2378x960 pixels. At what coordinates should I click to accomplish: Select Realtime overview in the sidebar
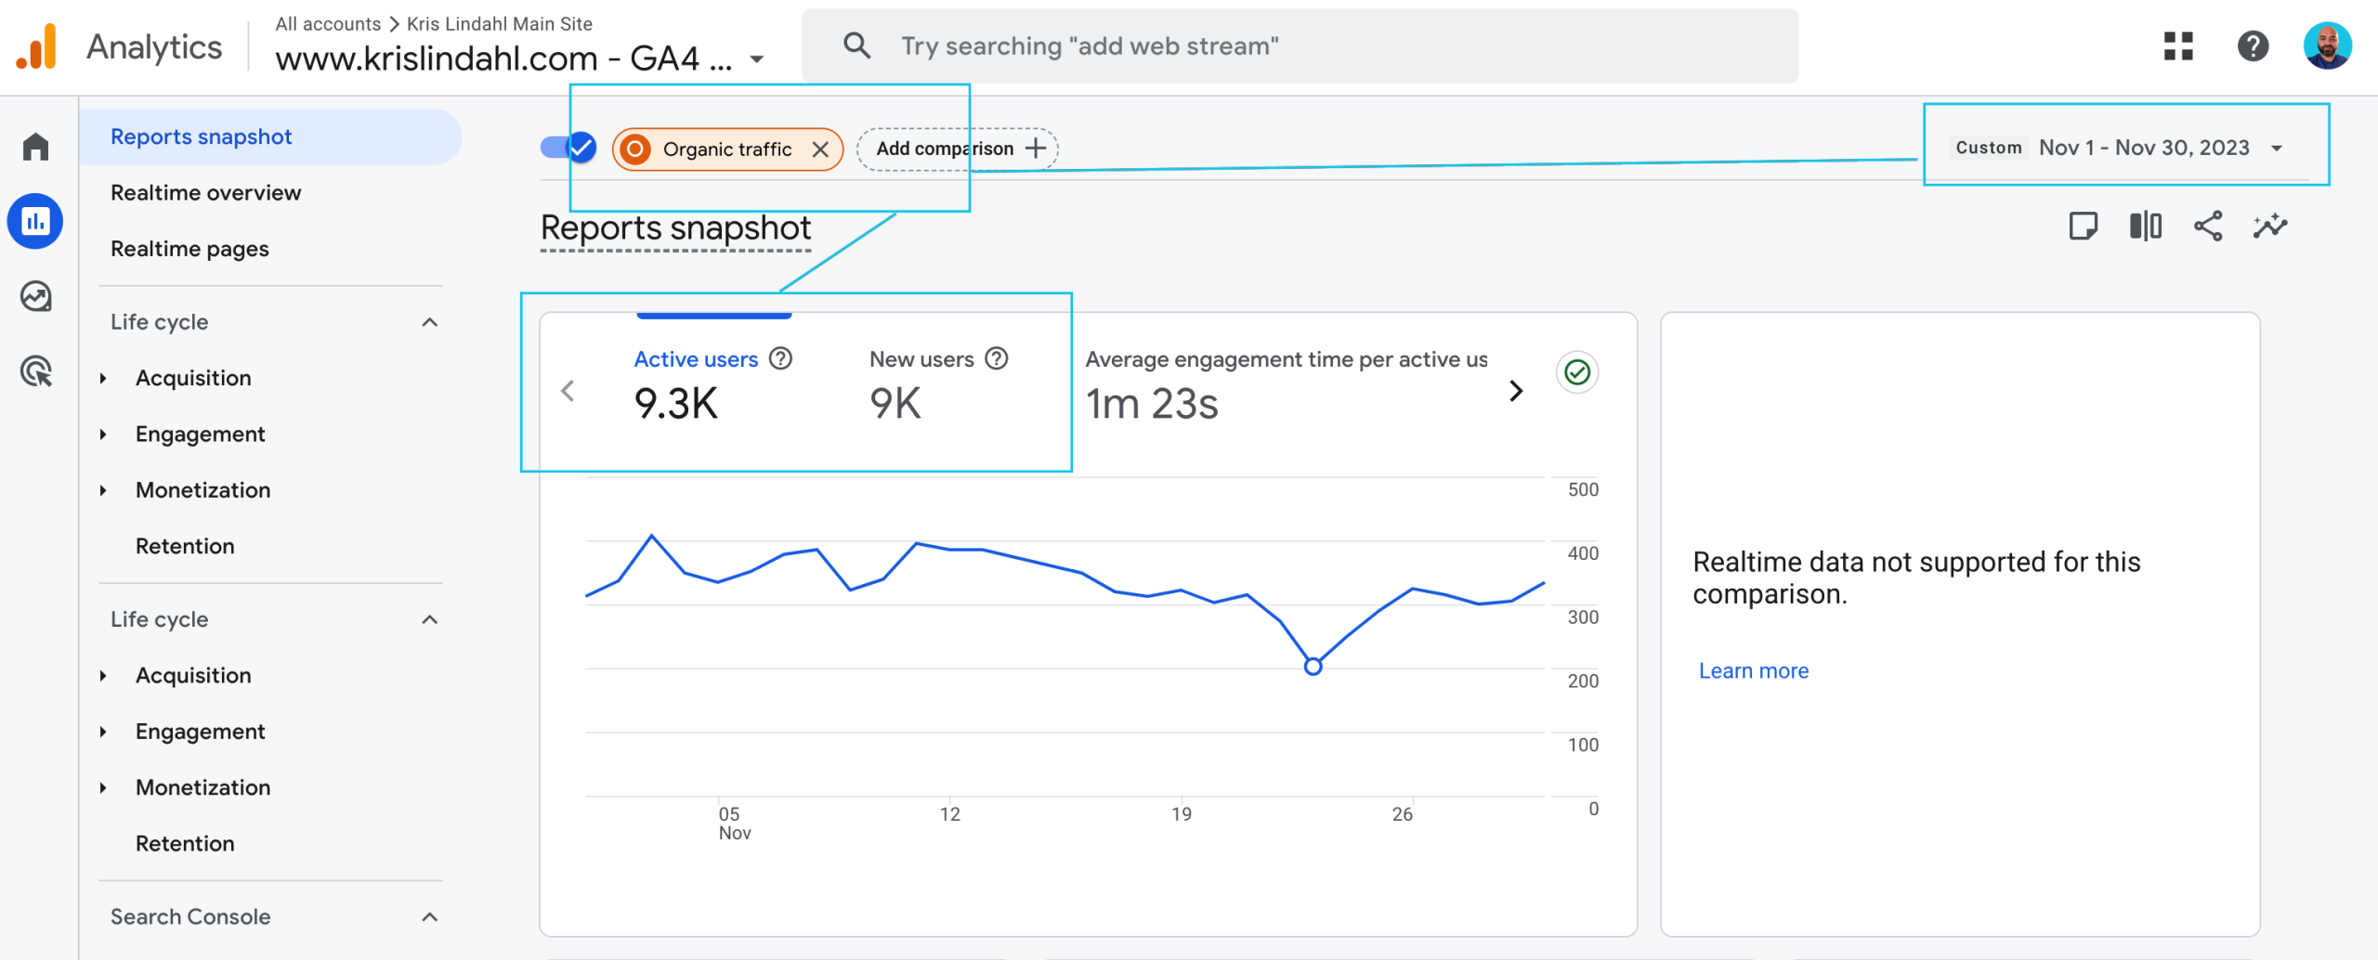[x=205, y=193]
